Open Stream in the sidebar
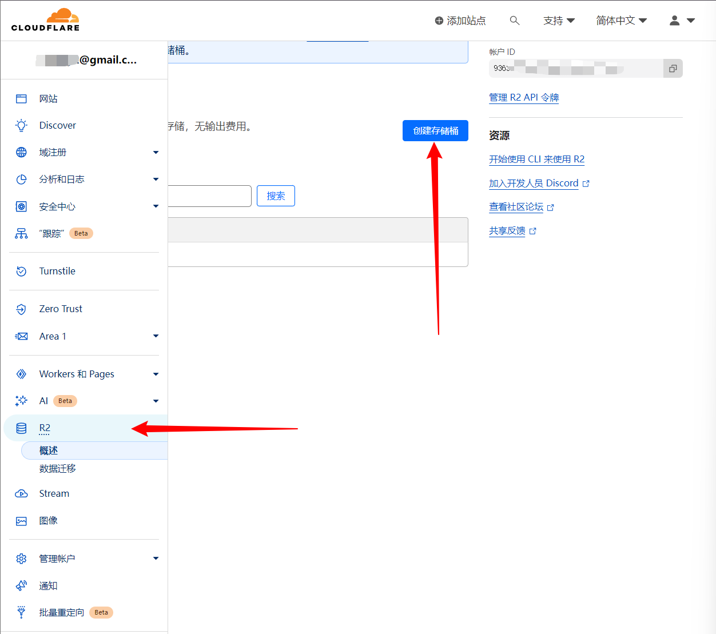Screen dimensions: 716x634 (54, 493)
